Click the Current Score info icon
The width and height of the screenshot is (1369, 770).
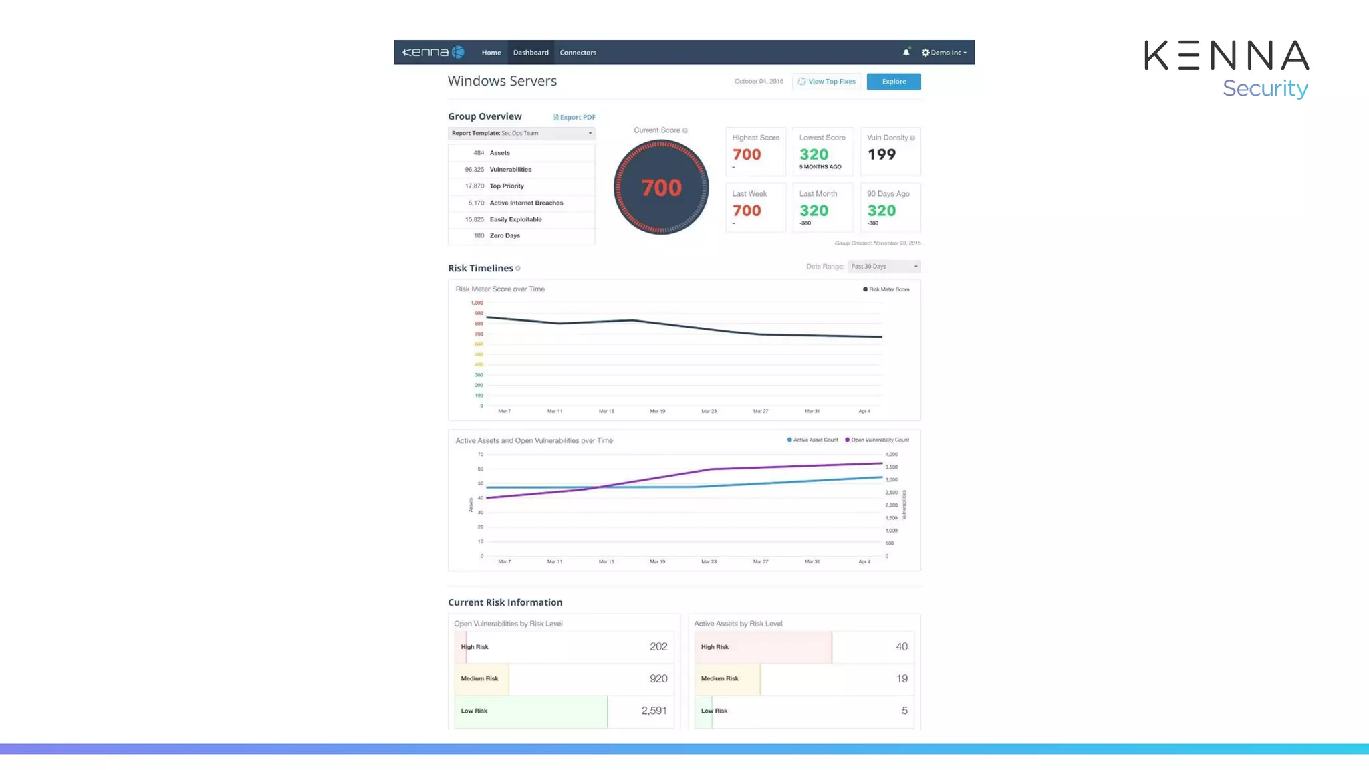click(685, 131)
